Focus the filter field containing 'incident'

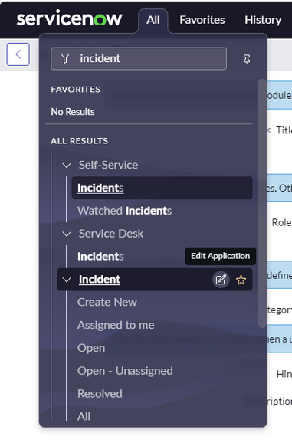coord(139,58)
